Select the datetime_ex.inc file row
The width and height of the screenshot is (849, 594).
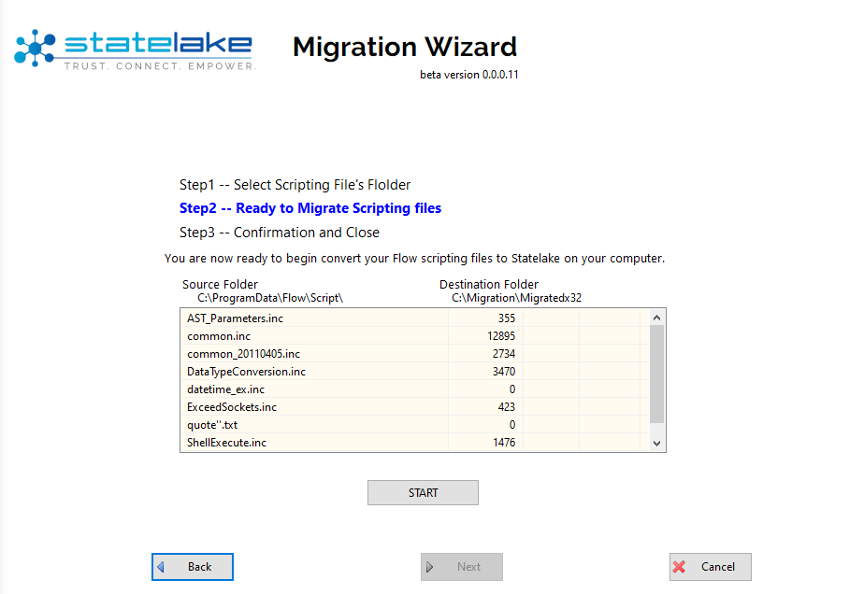(414, 389)
